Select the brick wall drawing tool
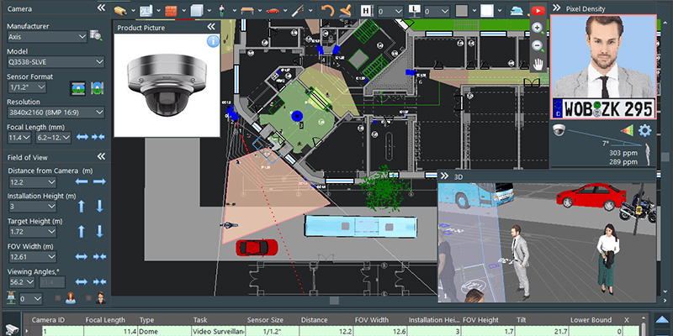 [172, 9]
